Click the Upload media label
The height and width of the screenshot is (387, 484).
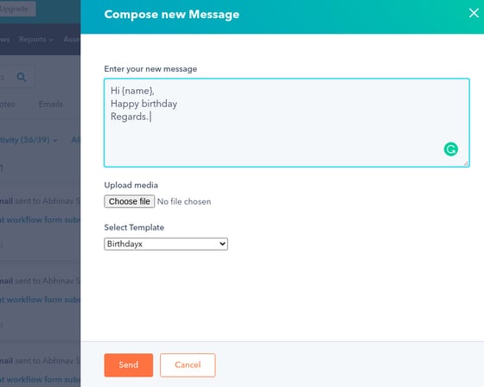pyautogui.click(x=131, y=185)
